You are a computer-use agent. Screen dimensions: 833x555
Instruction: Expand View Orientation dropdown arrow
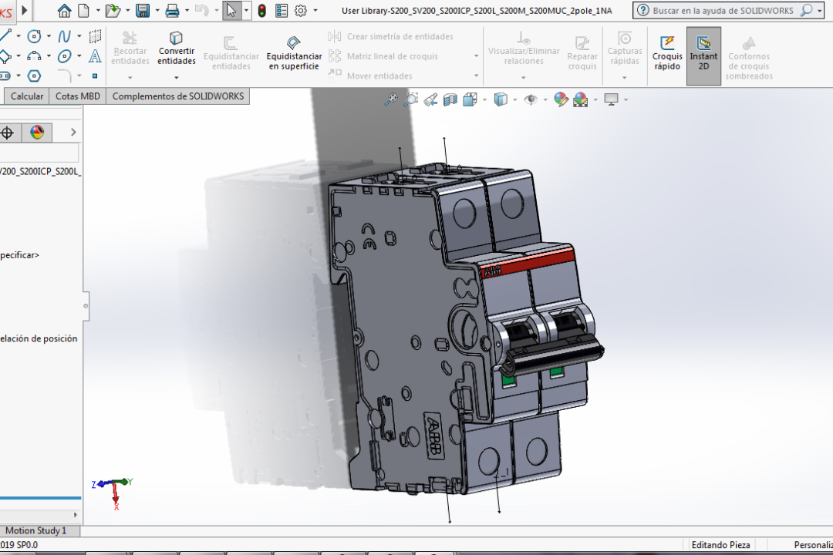484,99
